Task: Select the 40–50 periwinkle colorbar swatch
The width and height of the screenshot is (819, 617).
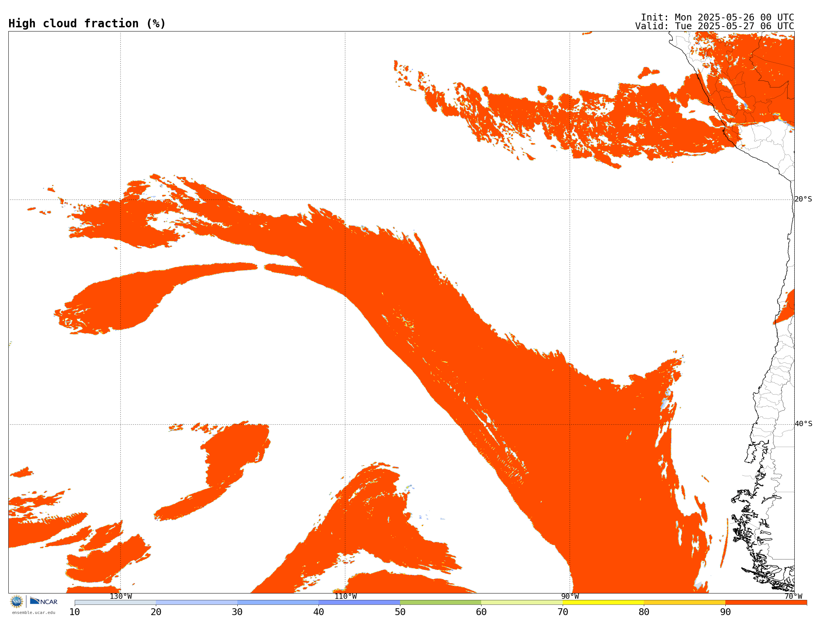Action: coord(359,603)
